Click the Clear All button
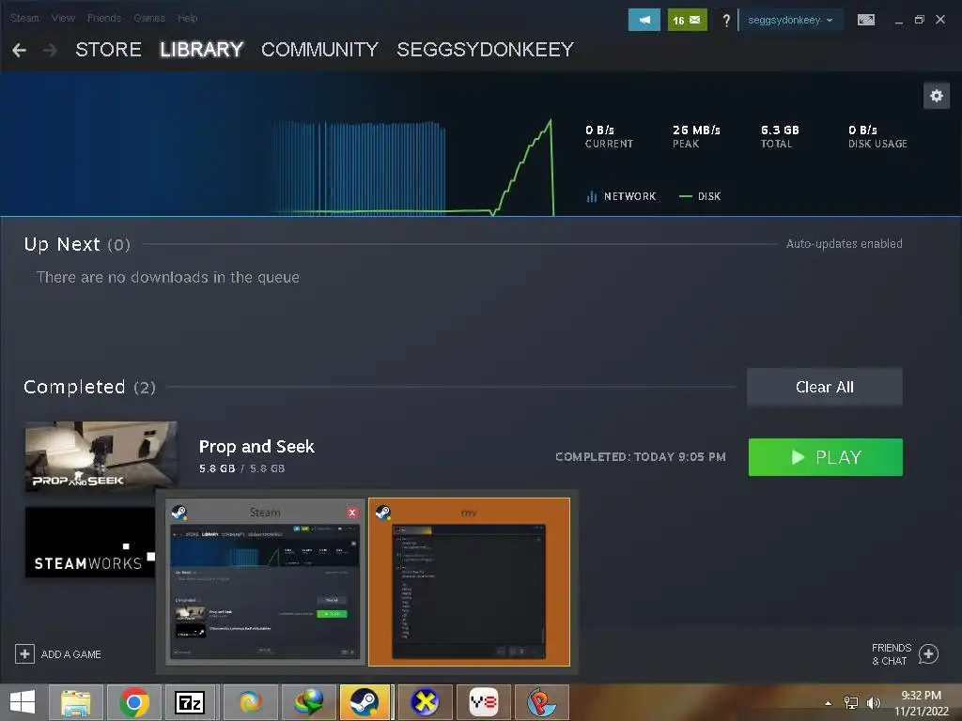 (x=825, y=387)
